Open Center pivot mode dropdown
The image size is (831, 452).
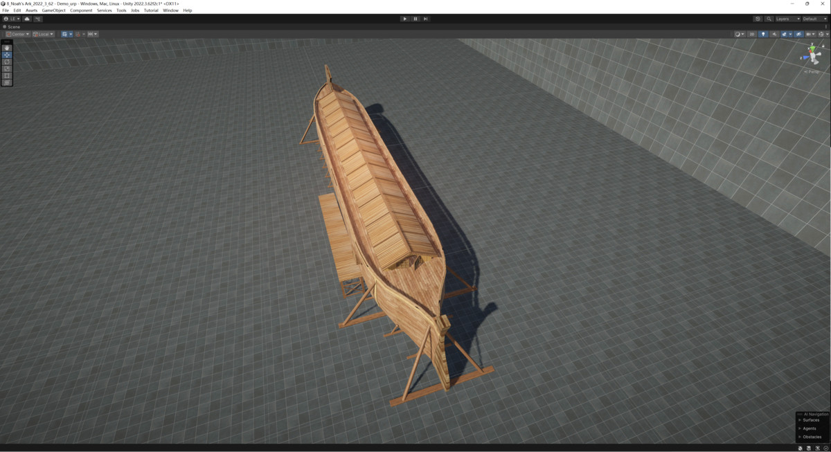(17, 34)
